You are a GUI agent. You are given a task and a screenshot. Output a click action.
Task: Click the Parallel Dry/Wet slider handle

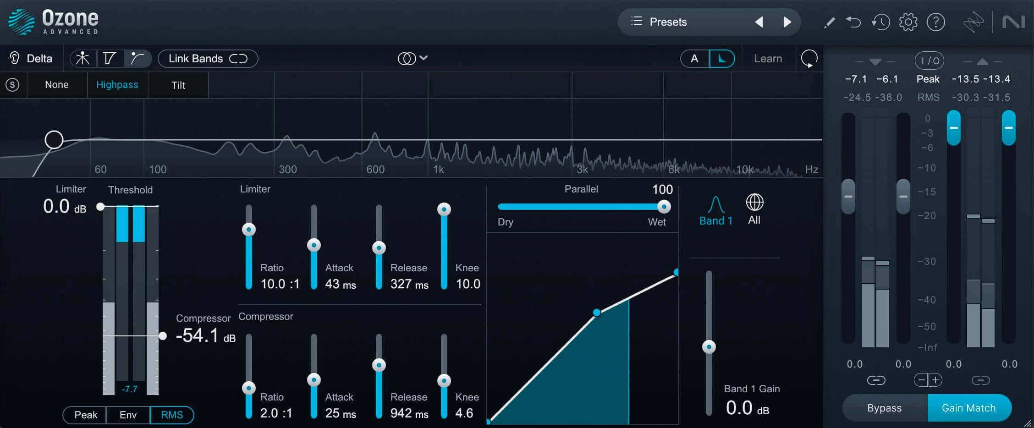click(664, 207)
